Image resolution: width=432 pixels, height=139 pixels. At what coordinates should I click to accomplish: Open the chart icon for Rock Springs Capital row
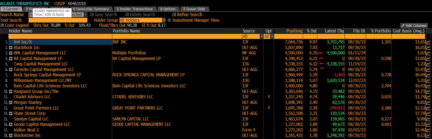(x=428, y=75)
